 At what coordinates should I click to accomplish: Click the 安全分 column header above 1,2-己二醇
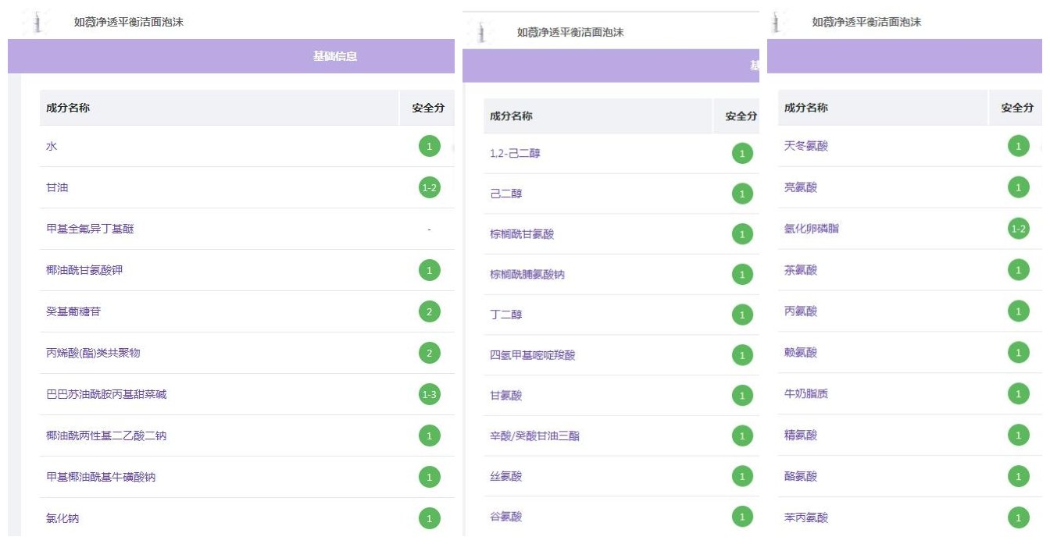(x=740, y=116)
